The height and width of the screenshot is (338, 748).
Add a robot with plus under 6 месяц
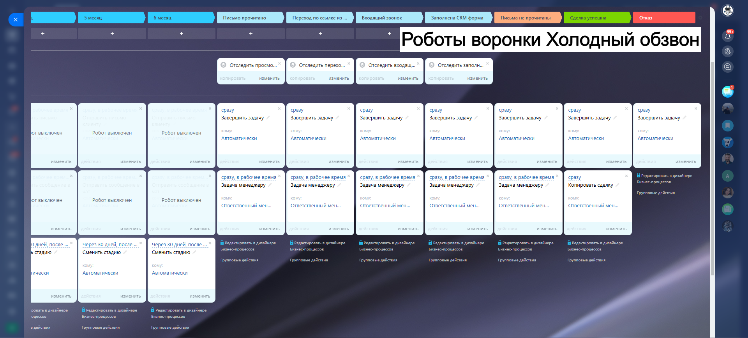point(182,33)
